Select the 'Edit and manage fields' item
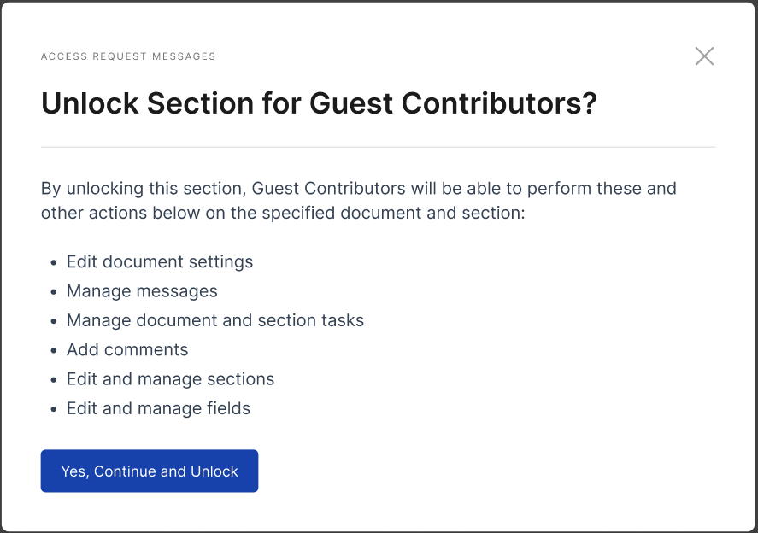 tap(158, 408)
